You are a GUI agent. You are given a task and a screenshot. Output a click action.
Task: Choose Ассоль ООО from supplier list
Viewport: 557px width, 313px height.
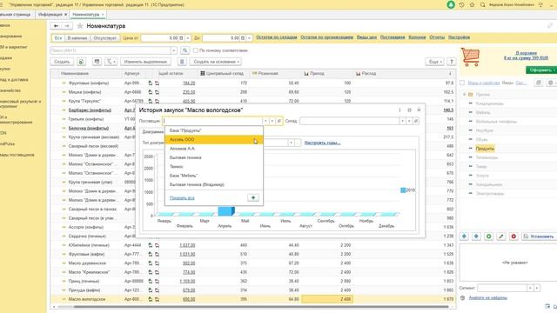coord(214,139)
